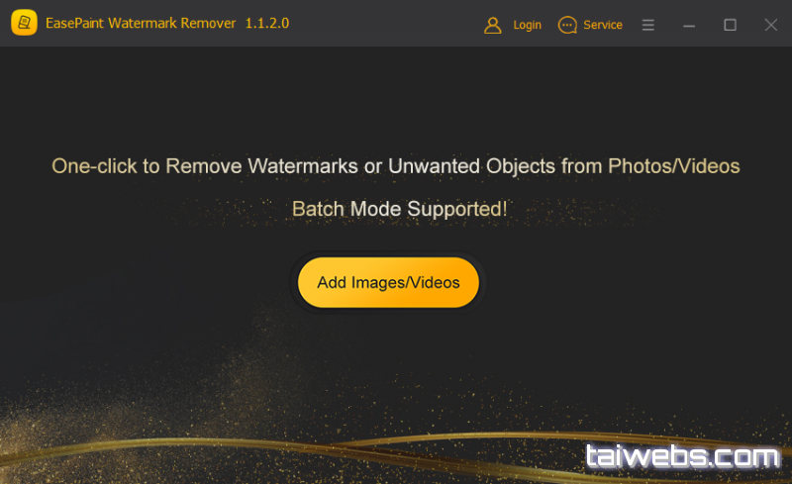Minimize the EasePaint window
The image size is (792, 484).
click(689, 26)
